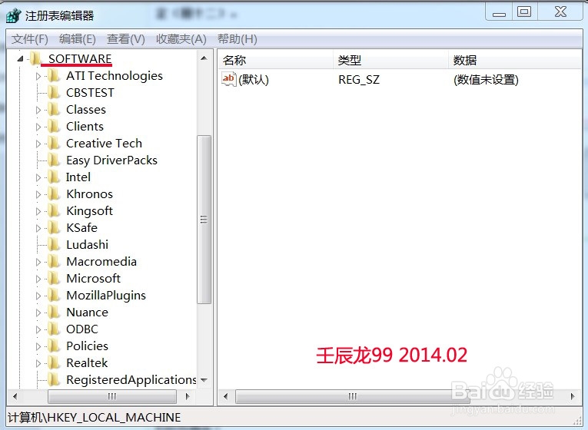The image size is (588, 430).
Task: Expand the Creative Tech key
Action: [38, 144]
